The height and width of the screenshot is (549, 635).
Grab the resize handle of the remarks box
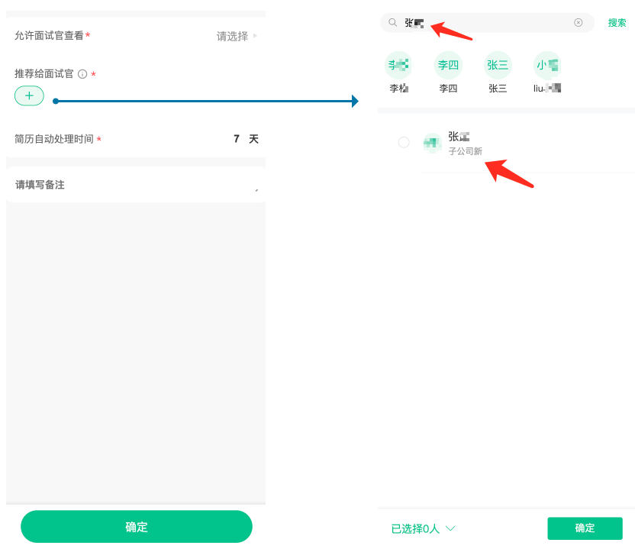(x=256, y=190)
